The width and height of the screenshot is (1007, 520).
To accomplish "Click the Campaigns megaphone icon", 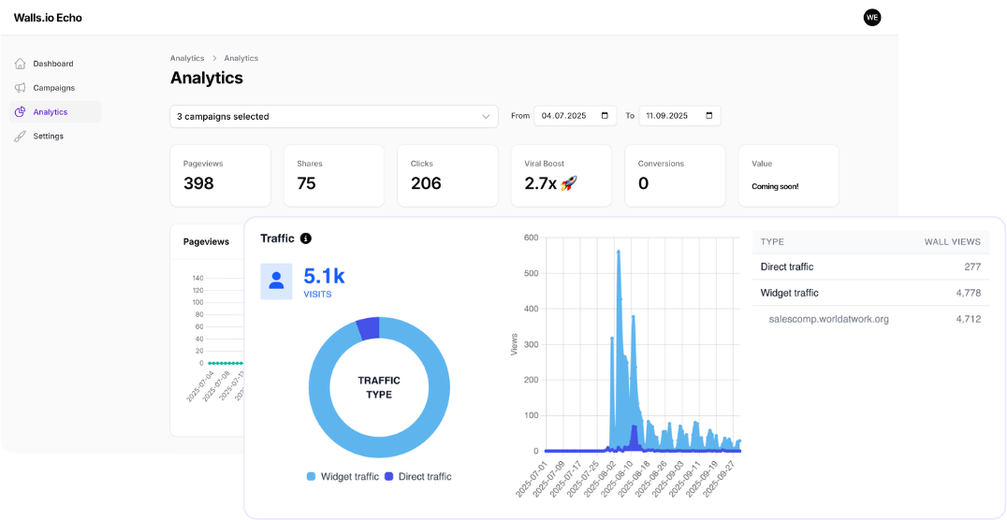I will pyautogui.click(x=20, y=88).
